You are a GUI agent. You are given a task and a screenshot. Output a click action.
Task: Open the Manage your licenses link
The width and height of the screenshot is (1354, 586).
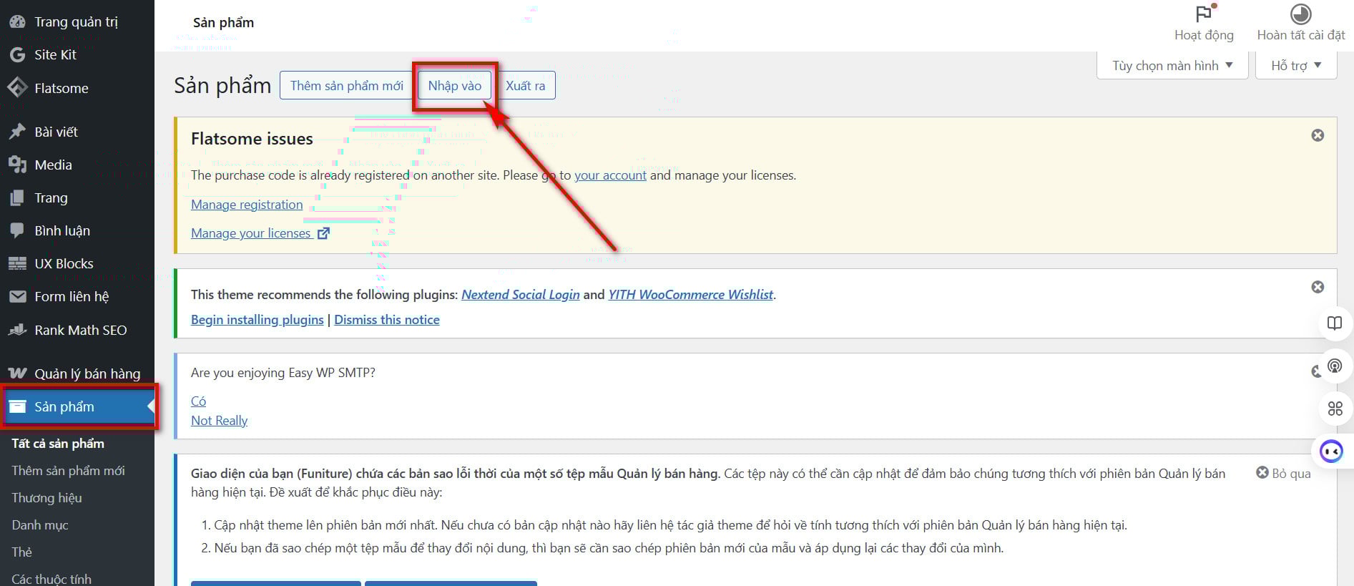(x=251, y=233)
